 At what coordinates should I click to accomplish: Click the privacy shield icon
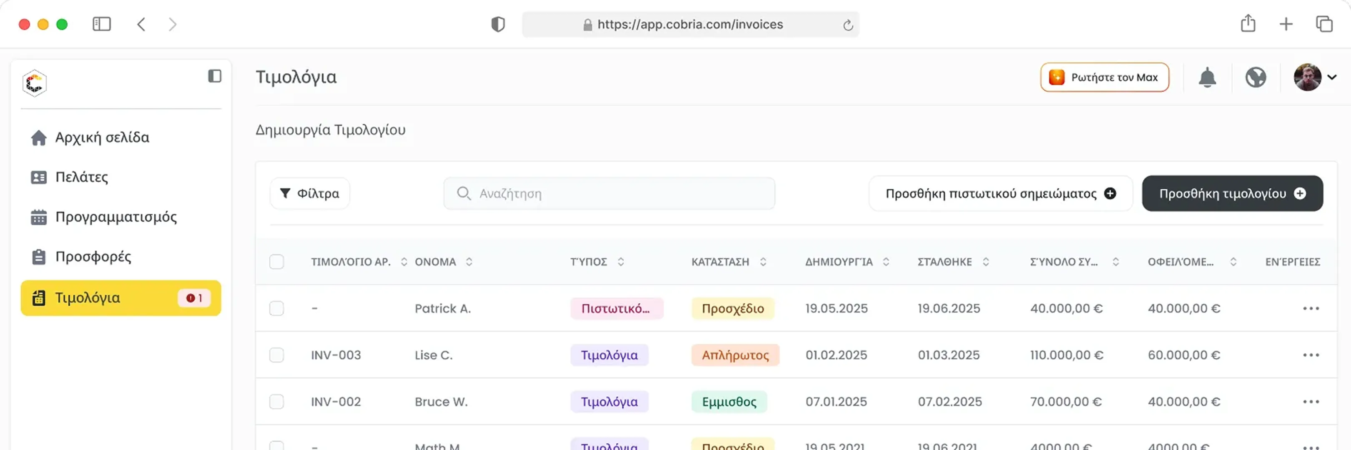pos(498,24)
